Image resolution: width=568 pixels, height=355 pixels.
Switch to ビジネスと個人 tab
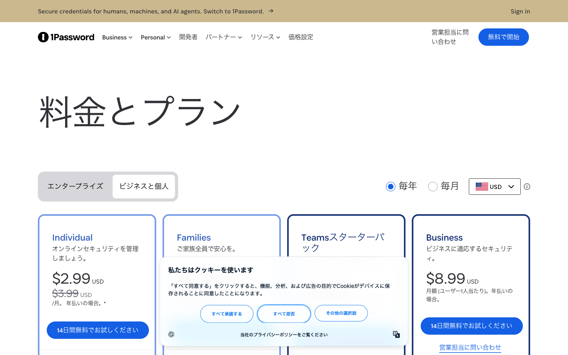coord(144,187)
